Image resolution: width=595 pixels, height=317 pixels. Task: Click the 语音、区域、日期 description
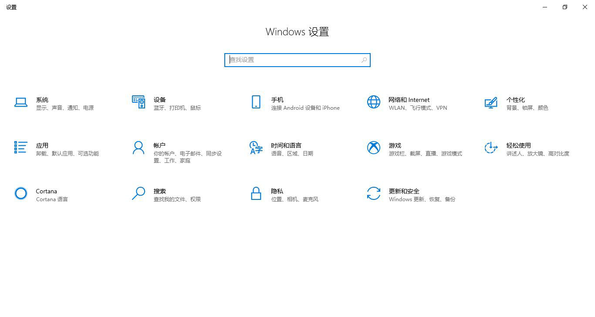(292, 154)
